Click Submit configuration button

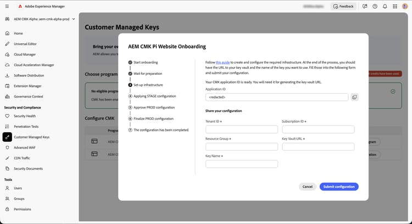[x=339, y=187]
